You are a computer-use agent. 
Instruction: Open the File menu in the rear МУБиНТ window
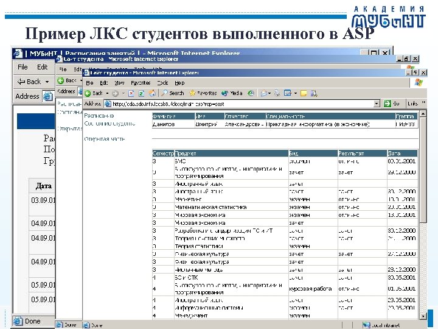click(23, 67)
